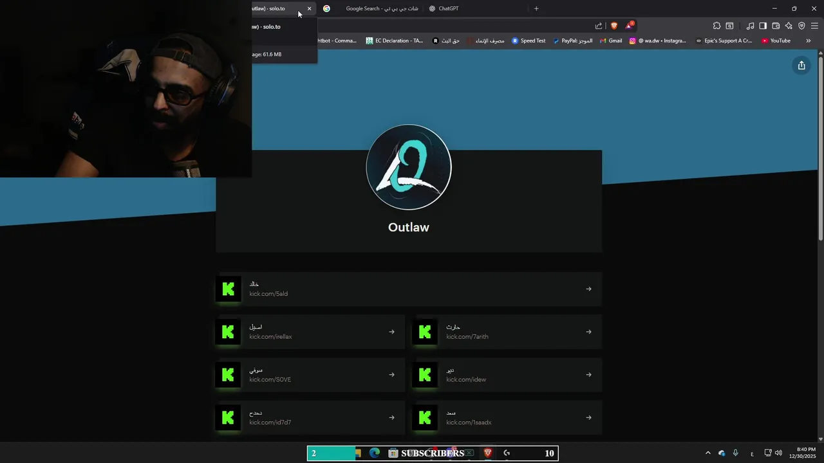The image size is (824, 463).
Task: Open the kick.com/1saadx link
Action: coord(507,418)
